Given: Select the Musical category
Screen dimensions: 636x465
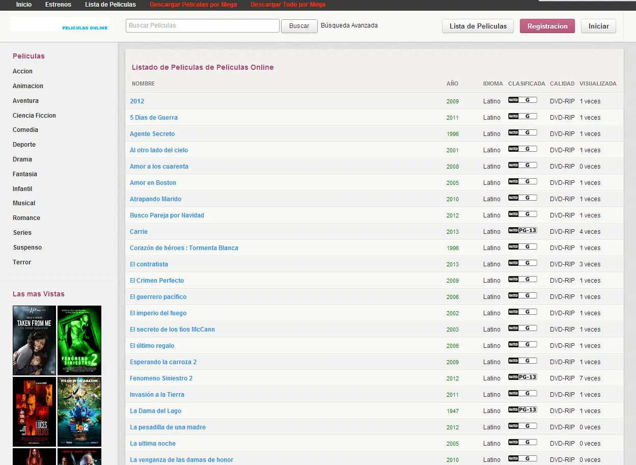Looking at the screenshot, I should click(24, 203).
